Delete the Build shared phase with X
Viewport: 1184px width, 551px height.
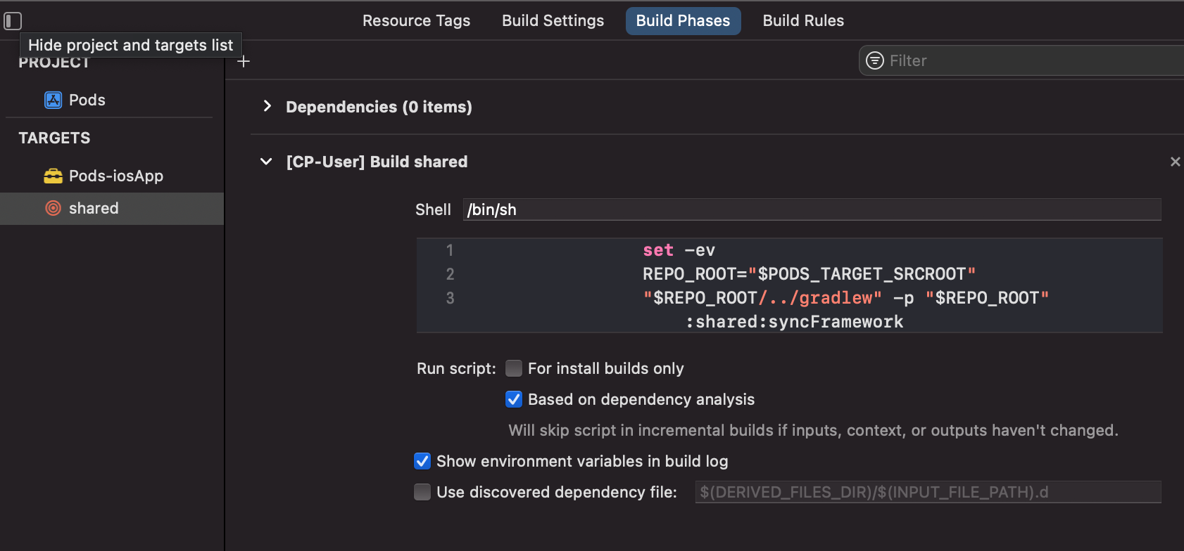pyautogui.click(x=1175, y=162)
